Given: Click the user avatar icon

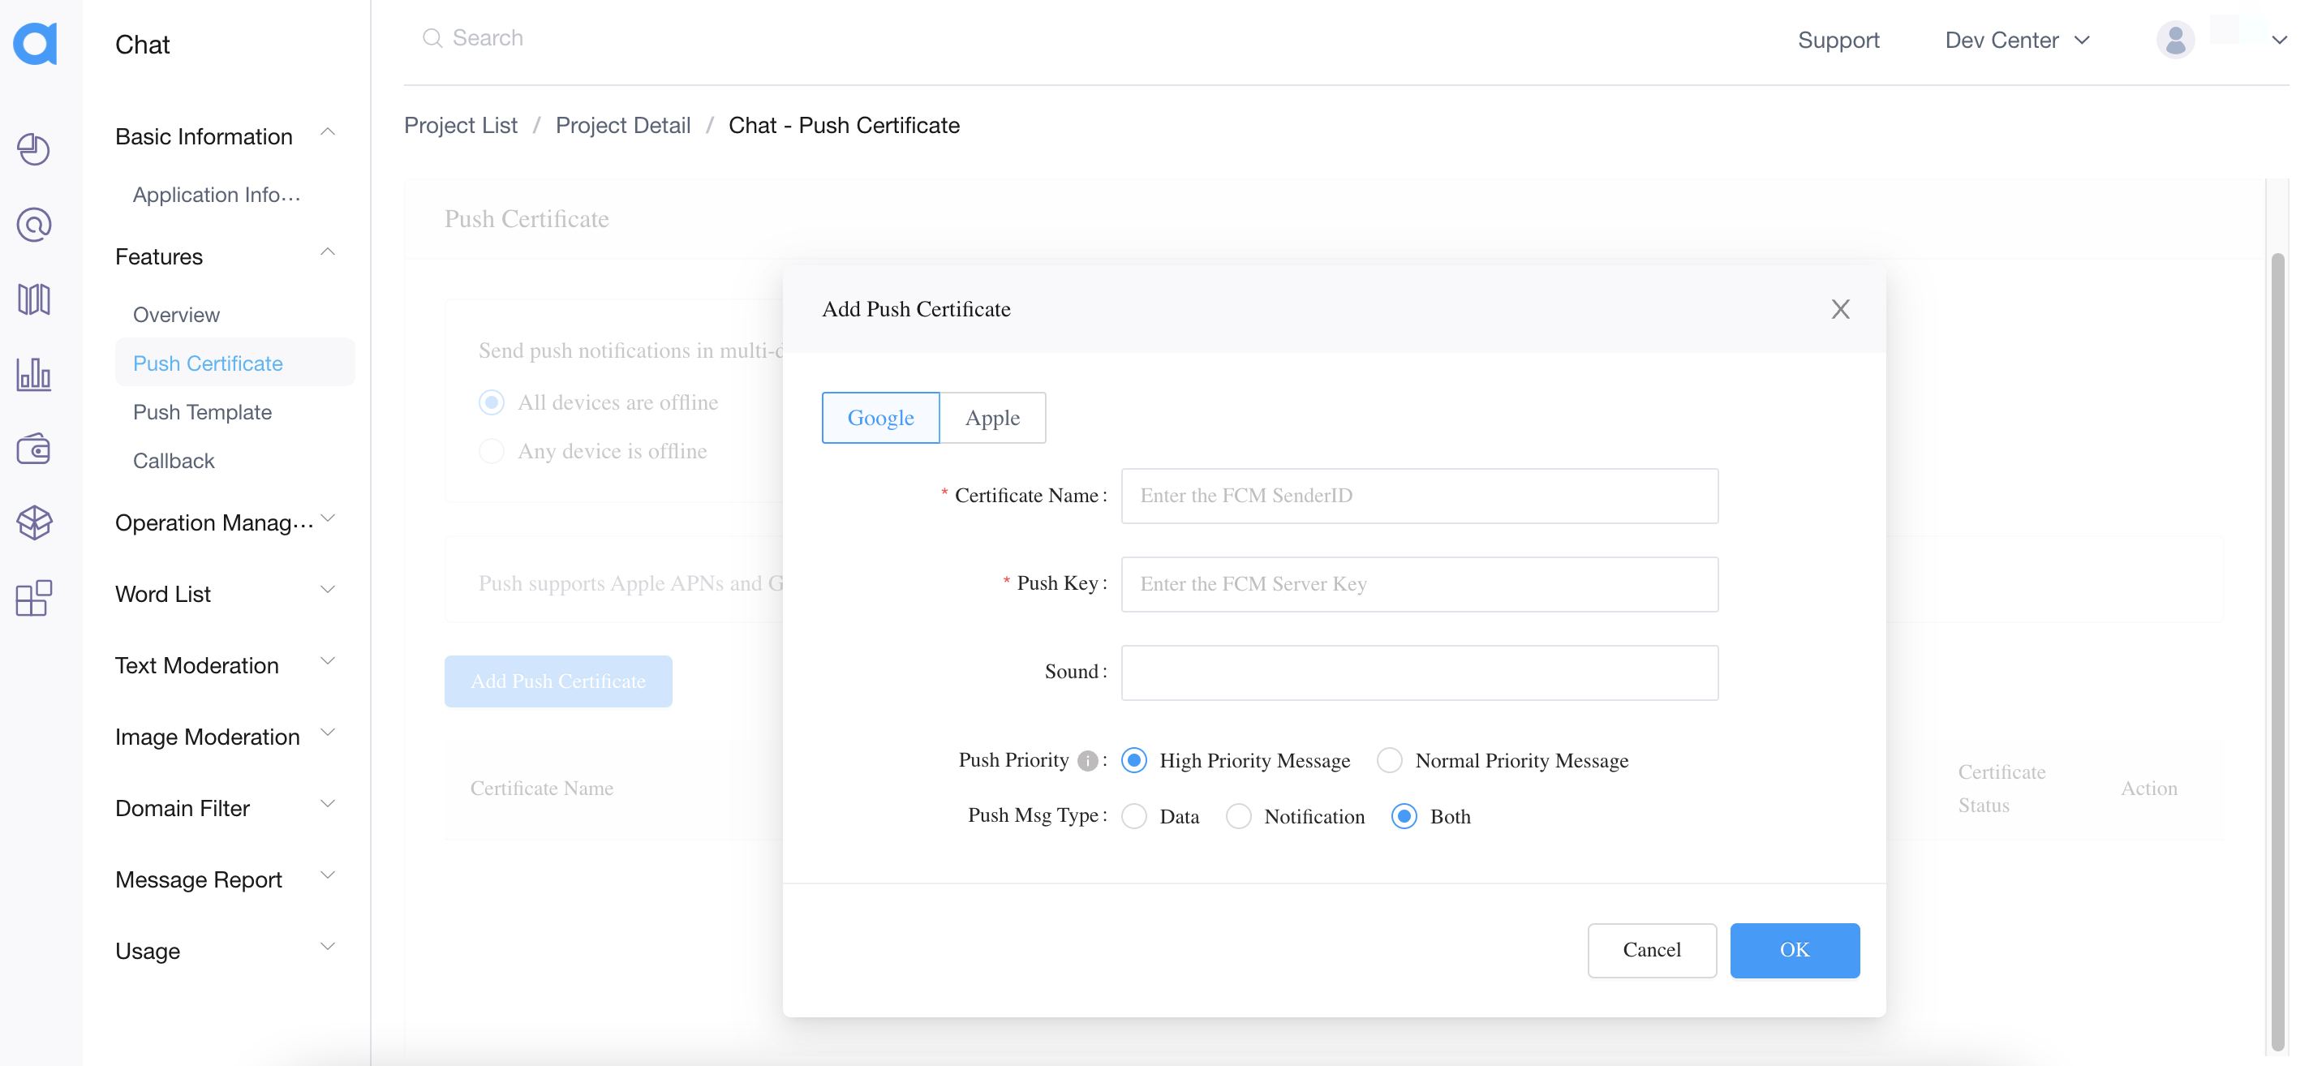Looking at the screenshot, I should 2175,40.
